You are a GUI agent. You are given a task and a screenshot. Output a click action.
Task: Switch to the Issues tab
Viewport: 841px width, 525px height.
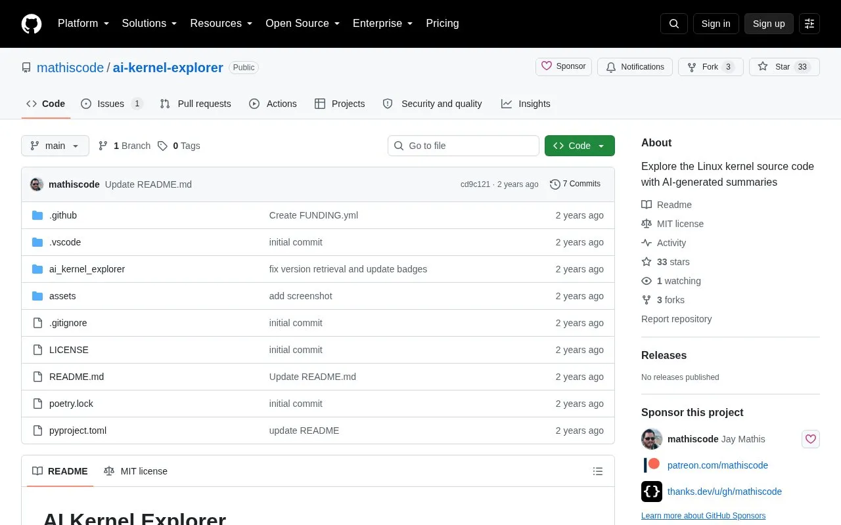coord(112,104)
